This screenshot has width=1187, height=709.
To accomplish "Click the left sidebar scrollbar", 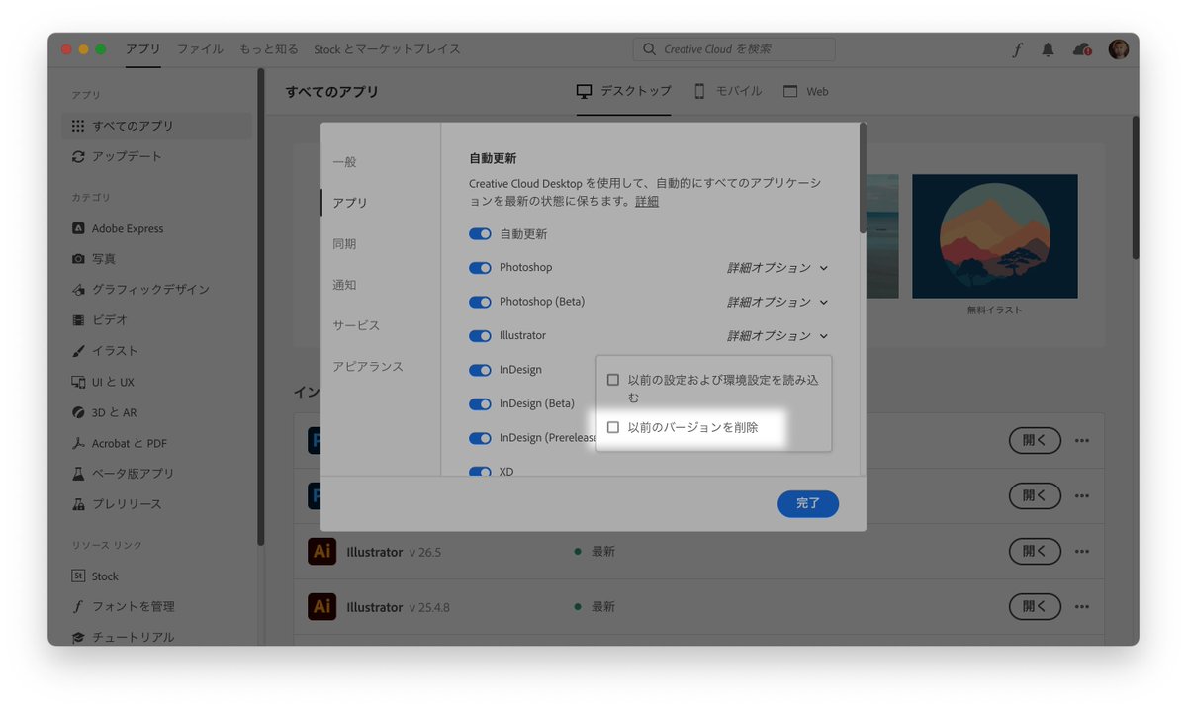I will (x=260, y=307).
